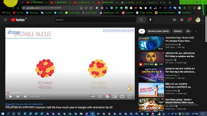This screenshot has height=116, width=207.
Task: Seek on the video progress bar
Action: pos(70,92)
